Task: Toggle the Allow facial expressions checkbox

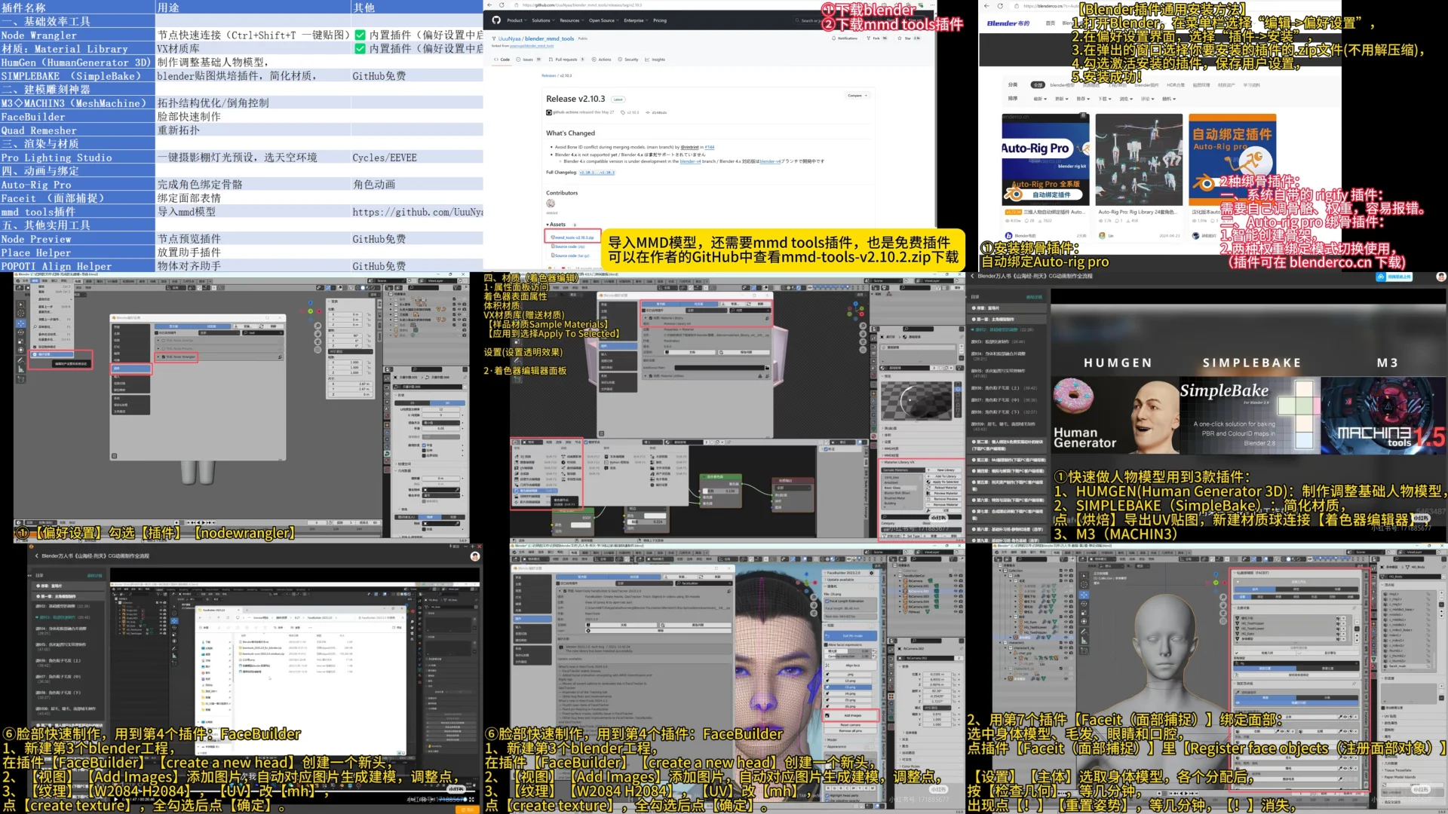Action: [x=826, y=644]
